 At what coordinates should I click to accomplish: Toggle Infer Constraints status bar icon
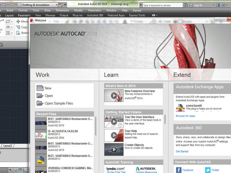[x=10, y=170]
